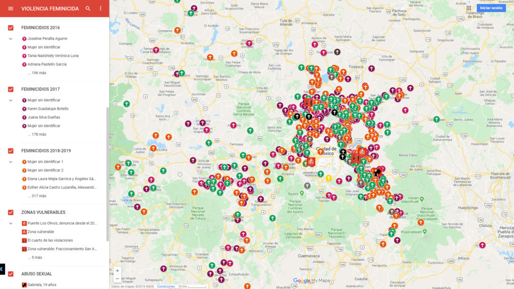The image size is (514, 289).
Task: Click the pink marker near Heroica Puebla
Action: point(482,245)
